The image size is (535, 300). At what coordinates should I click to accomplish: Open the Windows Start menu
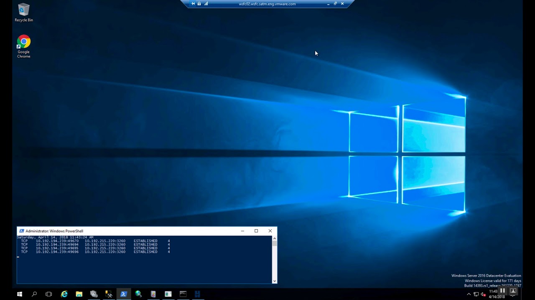pyautogui.click(x=19, y=294)
